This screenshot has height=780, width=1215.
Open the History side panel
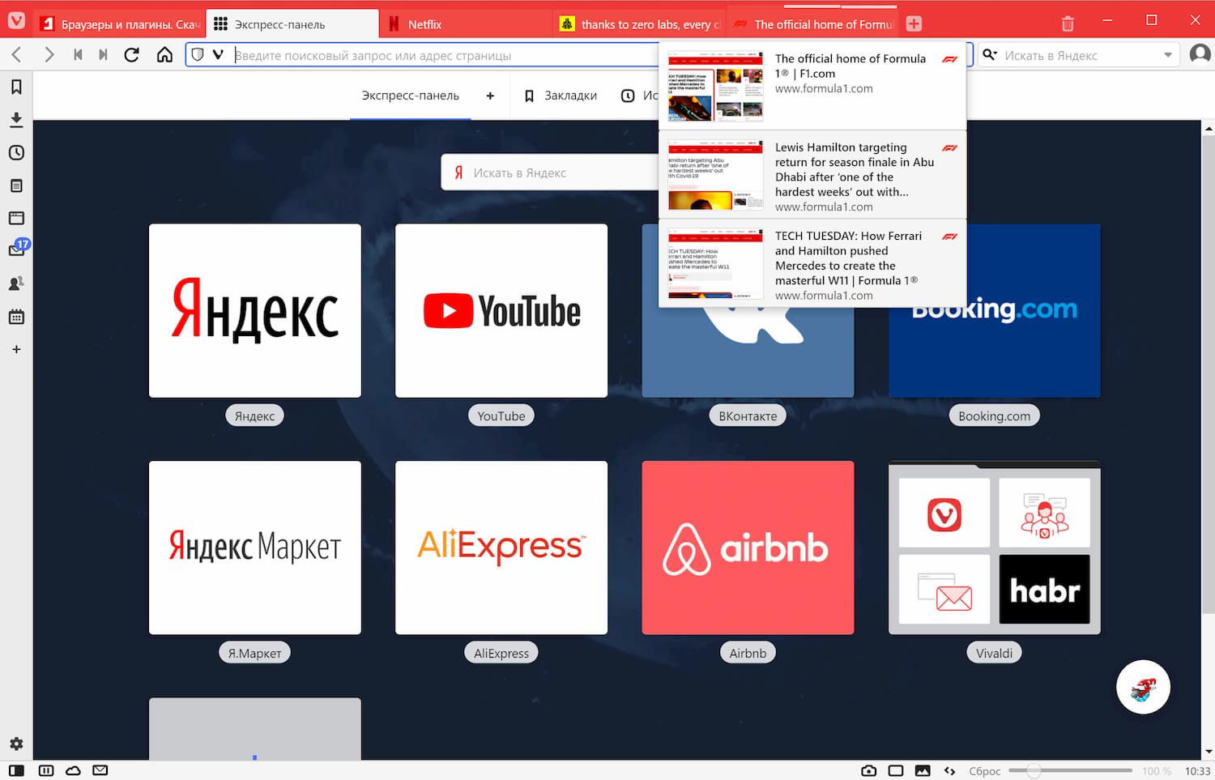coord(16,152)
